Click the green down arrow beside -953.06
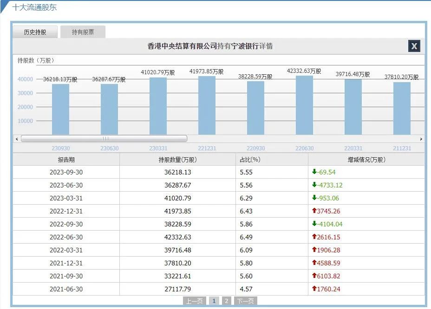 pyautogui.click(x=314, y=198)
